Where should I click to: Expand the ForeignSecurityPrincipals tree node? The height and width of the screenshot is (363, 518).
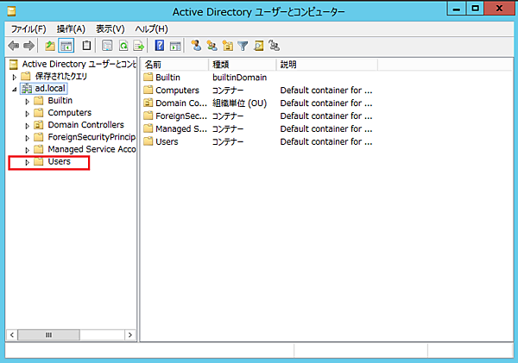point(27,138)
